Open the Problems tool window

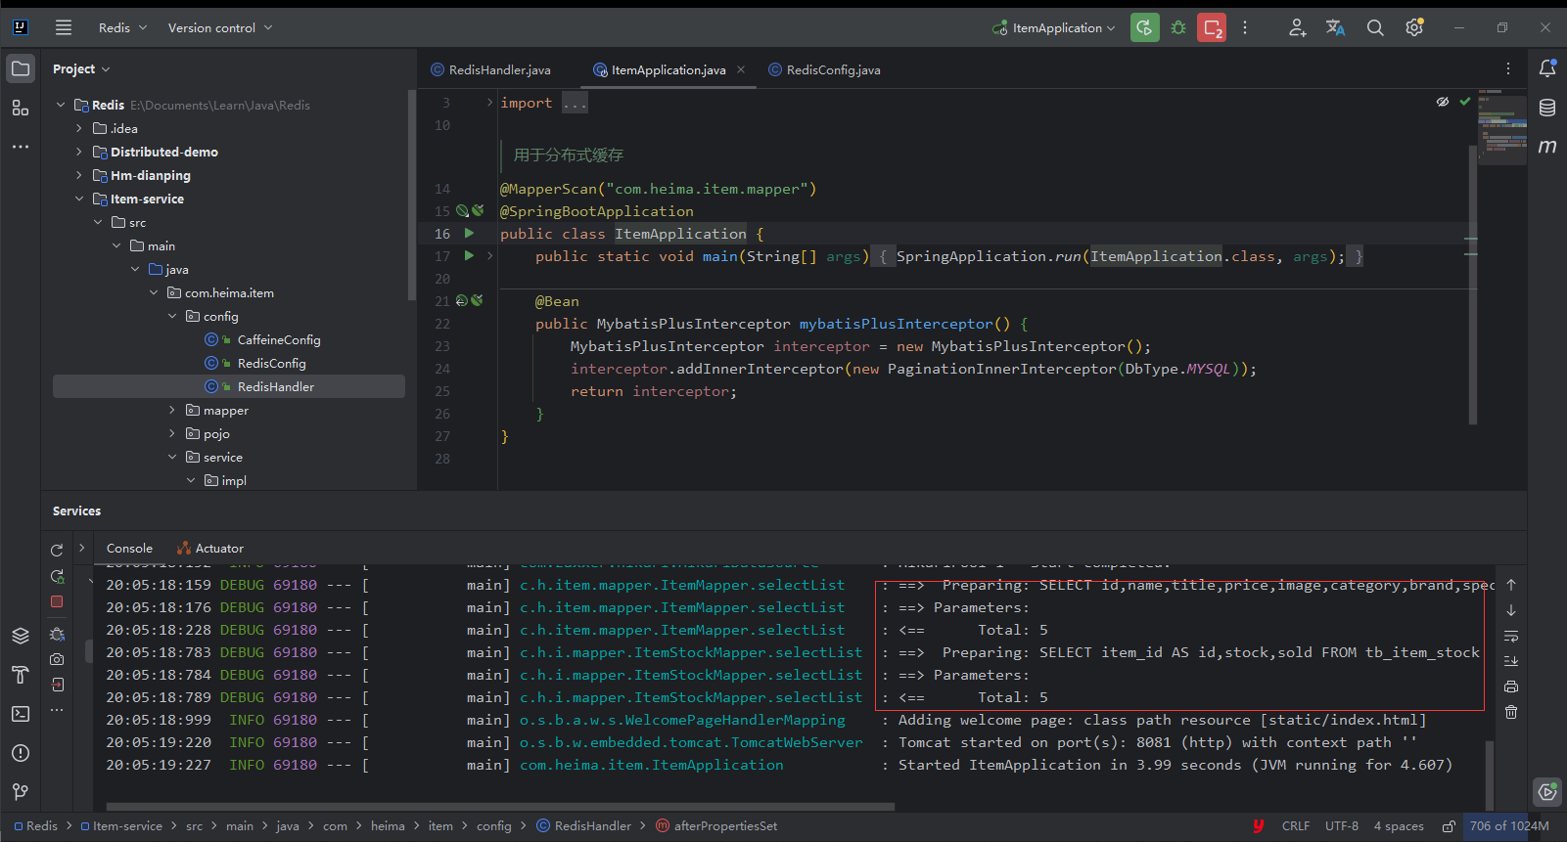click(21, 753)
